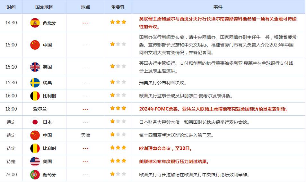Click the Spain flag icon
The image size is (306, 182).
(x=35, y=23)
